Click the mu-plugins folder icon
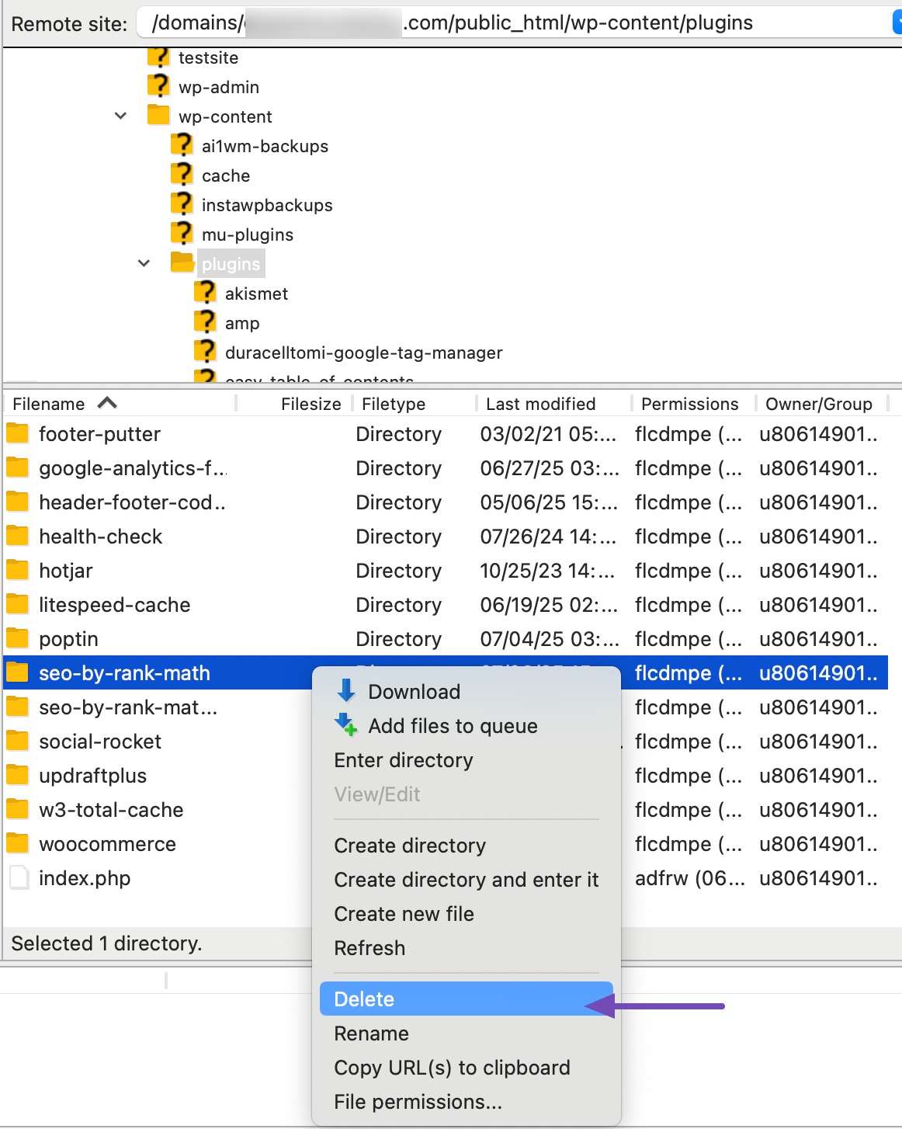The height and width of the screenshot is (1129, 902). (x=182, y=233)
